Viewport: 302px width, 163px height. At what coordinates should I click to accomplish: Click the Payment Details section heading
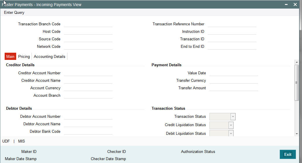coord(166,65)
